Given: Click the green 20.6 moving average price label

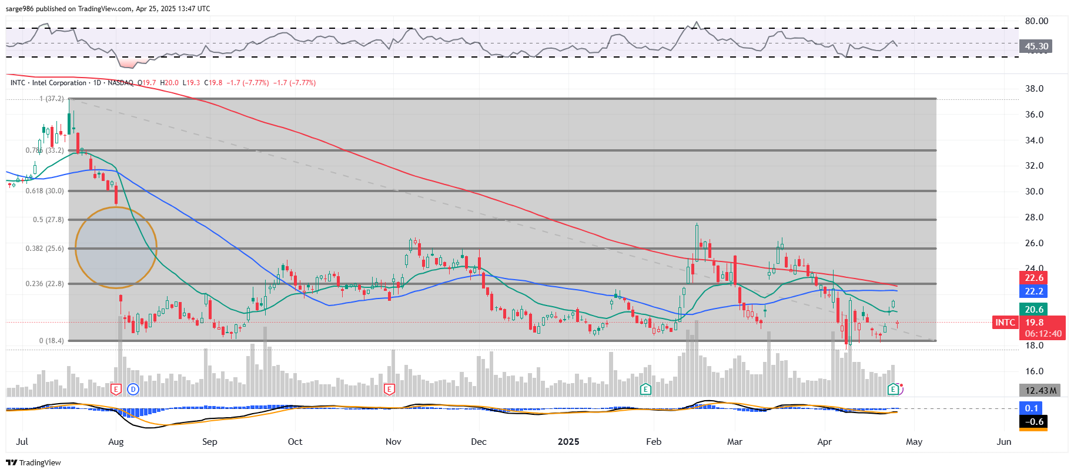Looking at the screenshot, I should (1034, 309).
